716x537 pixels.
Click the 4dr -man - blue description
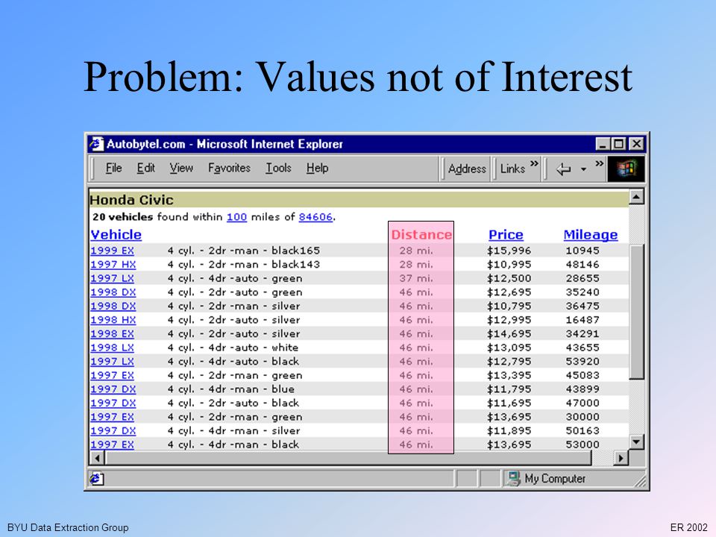tap(251, 389)
